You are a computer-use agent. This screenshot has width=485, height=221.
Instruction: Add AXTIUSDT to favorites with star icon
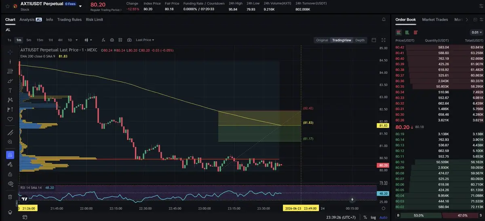click(7, 6)
